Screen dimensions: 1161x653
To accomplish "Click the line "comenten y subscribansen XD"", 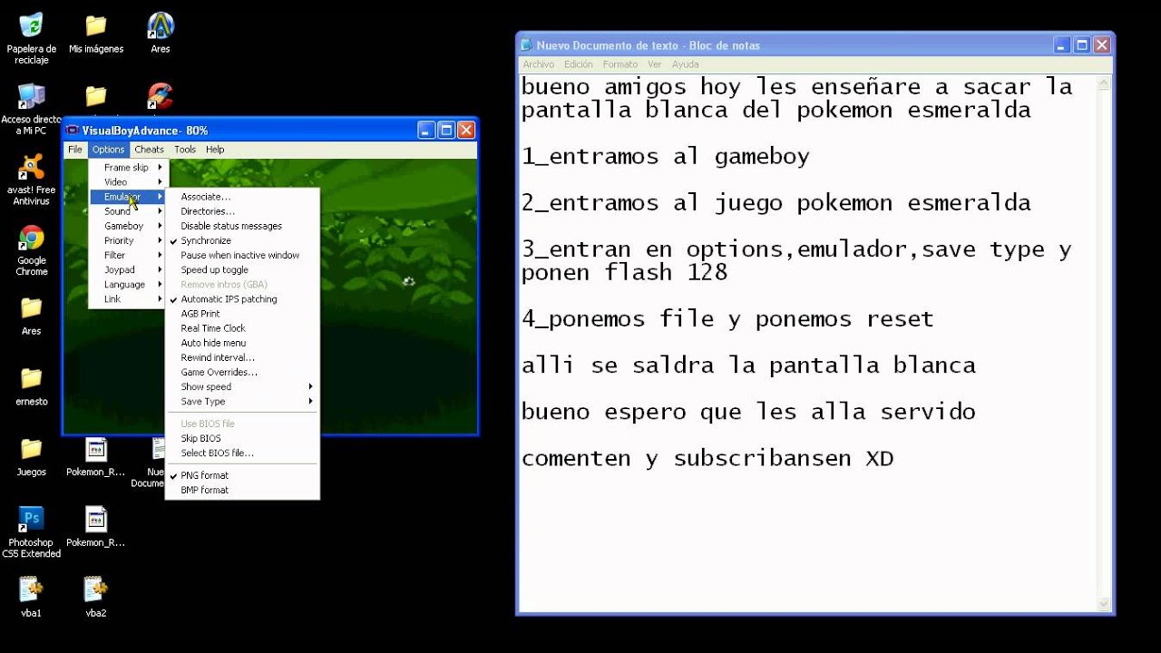I will click(x=707, y=458).
